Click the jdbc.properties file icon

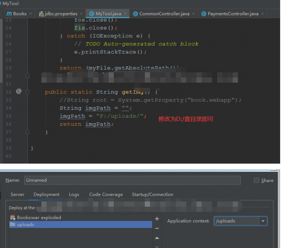41,14
